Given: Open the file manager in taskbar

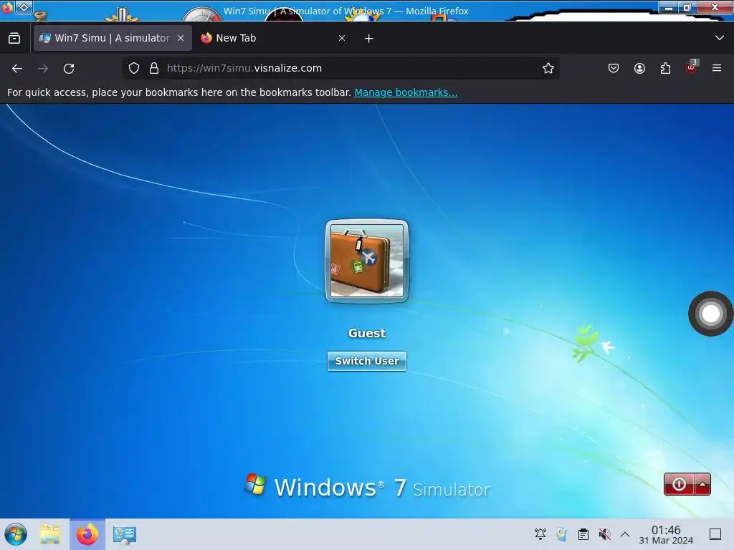Looking at the screenshot, I should coord(51,534).
